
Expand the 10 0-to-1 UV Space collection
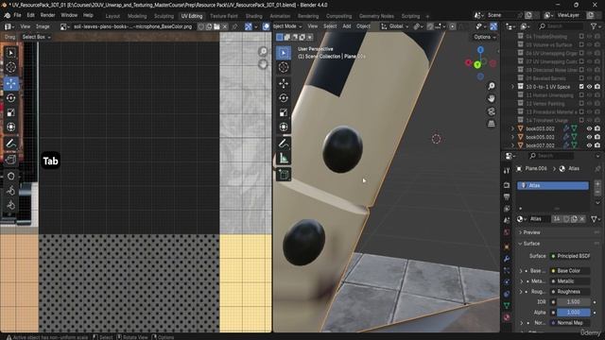point(512,87)
